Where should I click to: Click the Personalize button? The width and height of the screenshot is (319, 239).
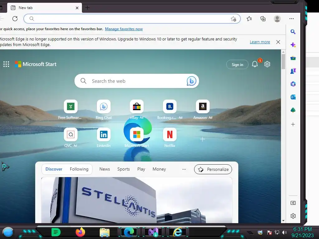(x=213, y=169)
